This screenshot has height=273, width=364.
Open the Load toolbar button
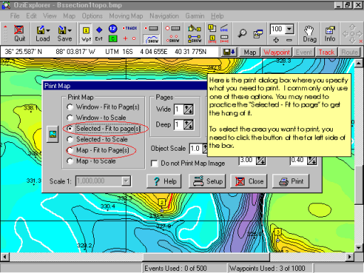click(x=43, y=33)
